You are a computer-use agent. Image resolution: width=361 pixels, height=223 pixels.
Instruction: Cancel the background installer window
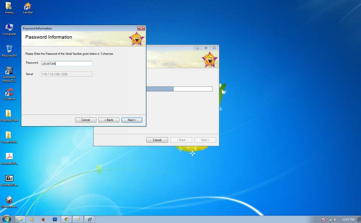[x=157, y=140]
